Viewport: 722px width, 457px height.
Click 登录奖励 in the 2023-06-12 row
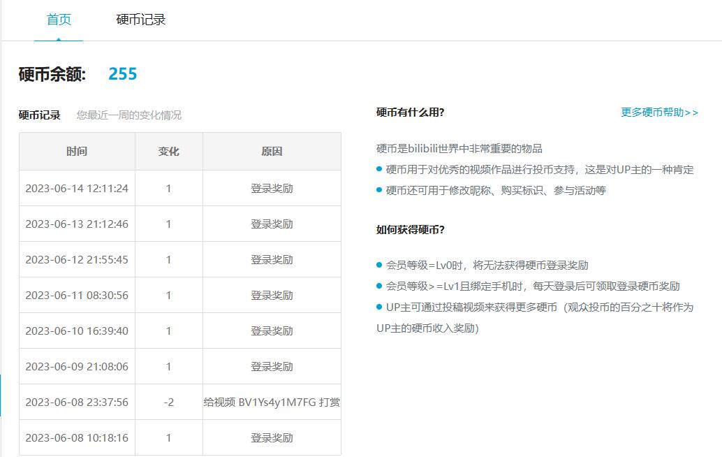[x=272, y=260]
